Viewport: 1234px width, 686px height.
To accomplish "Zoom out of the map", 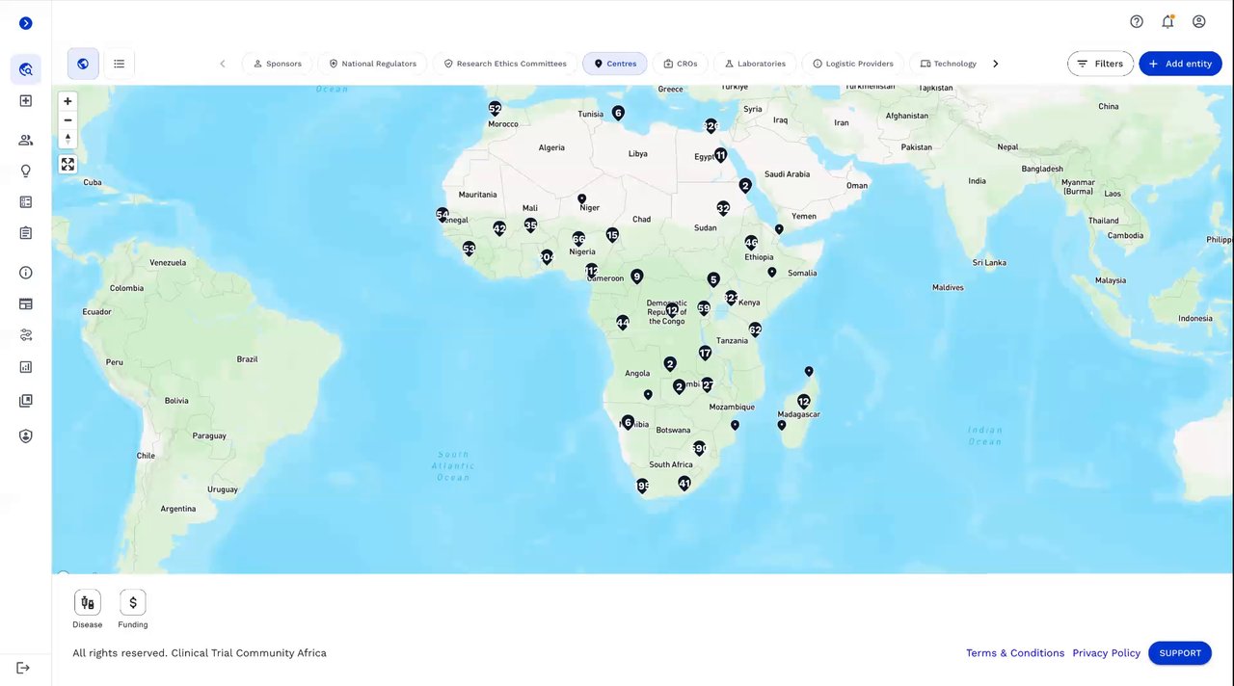I will pyautogui.click(x=67, y=120).
